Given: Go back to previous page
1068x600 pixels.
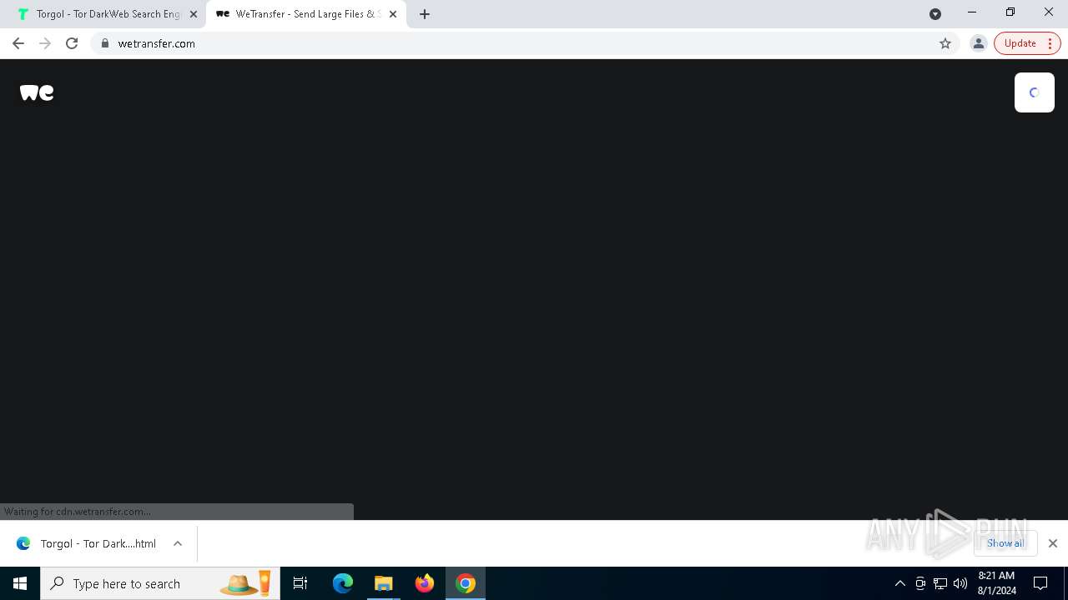Looking at the screenshot, I should click(x=18, y=43).
